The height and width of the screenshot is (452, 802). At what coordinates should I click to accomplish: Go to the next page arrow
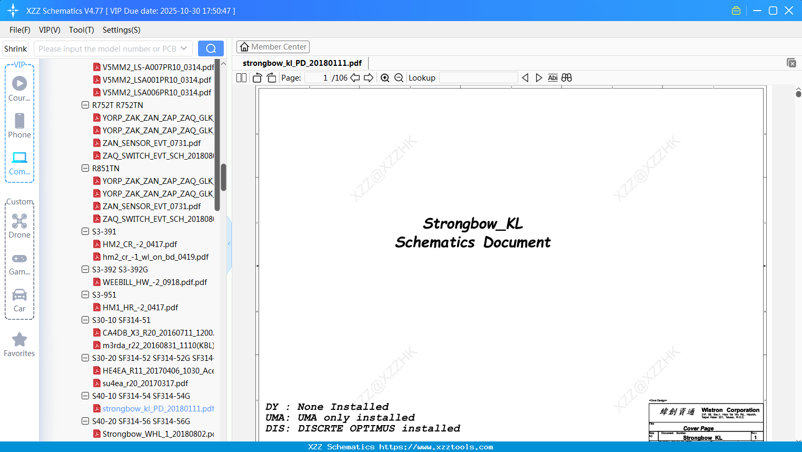click(x=369, y=78)
